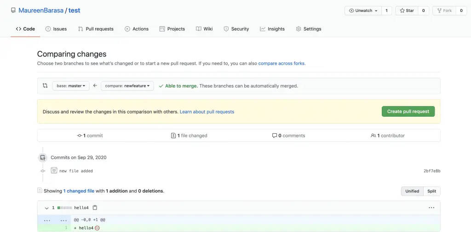The image size is (471, 232).
Task: Click the green checkmark next to Able to merge
Action: [x=161, y=86]
